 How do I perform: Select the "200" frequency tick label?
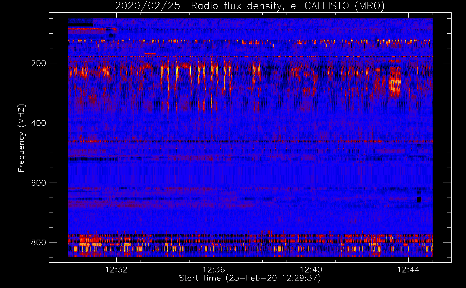click(x=39, y=63)
